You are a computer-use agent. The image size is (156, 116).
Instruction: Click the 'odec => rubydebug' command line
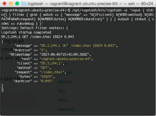tap(22, 23)
